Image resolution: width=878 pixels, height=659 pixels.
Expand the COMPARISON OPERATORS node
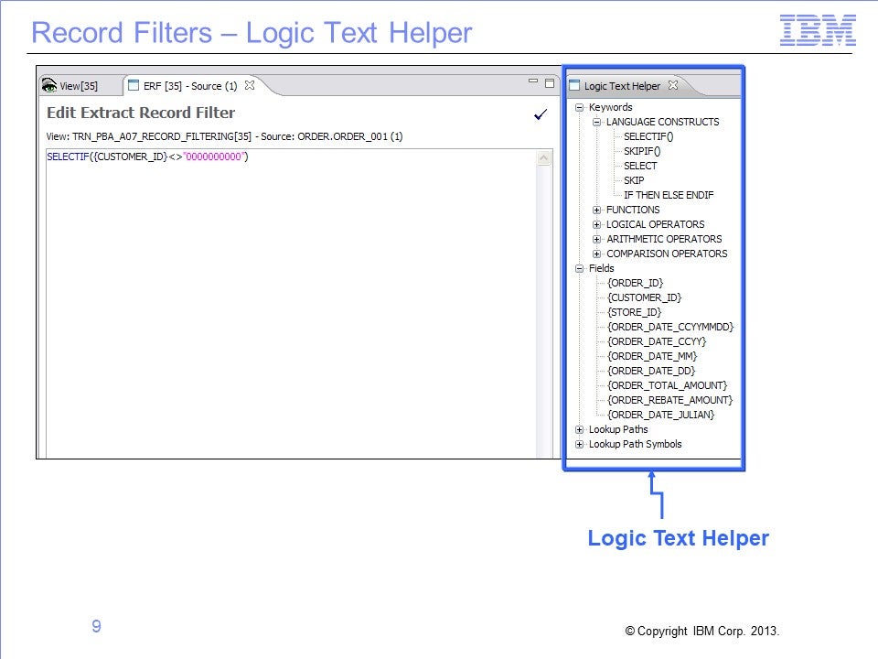pyautogui.click(x=597, y=254)
